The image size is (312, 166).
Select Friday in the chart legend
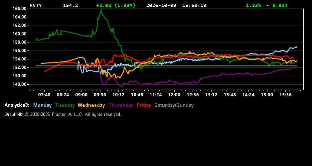coord(144,106)
